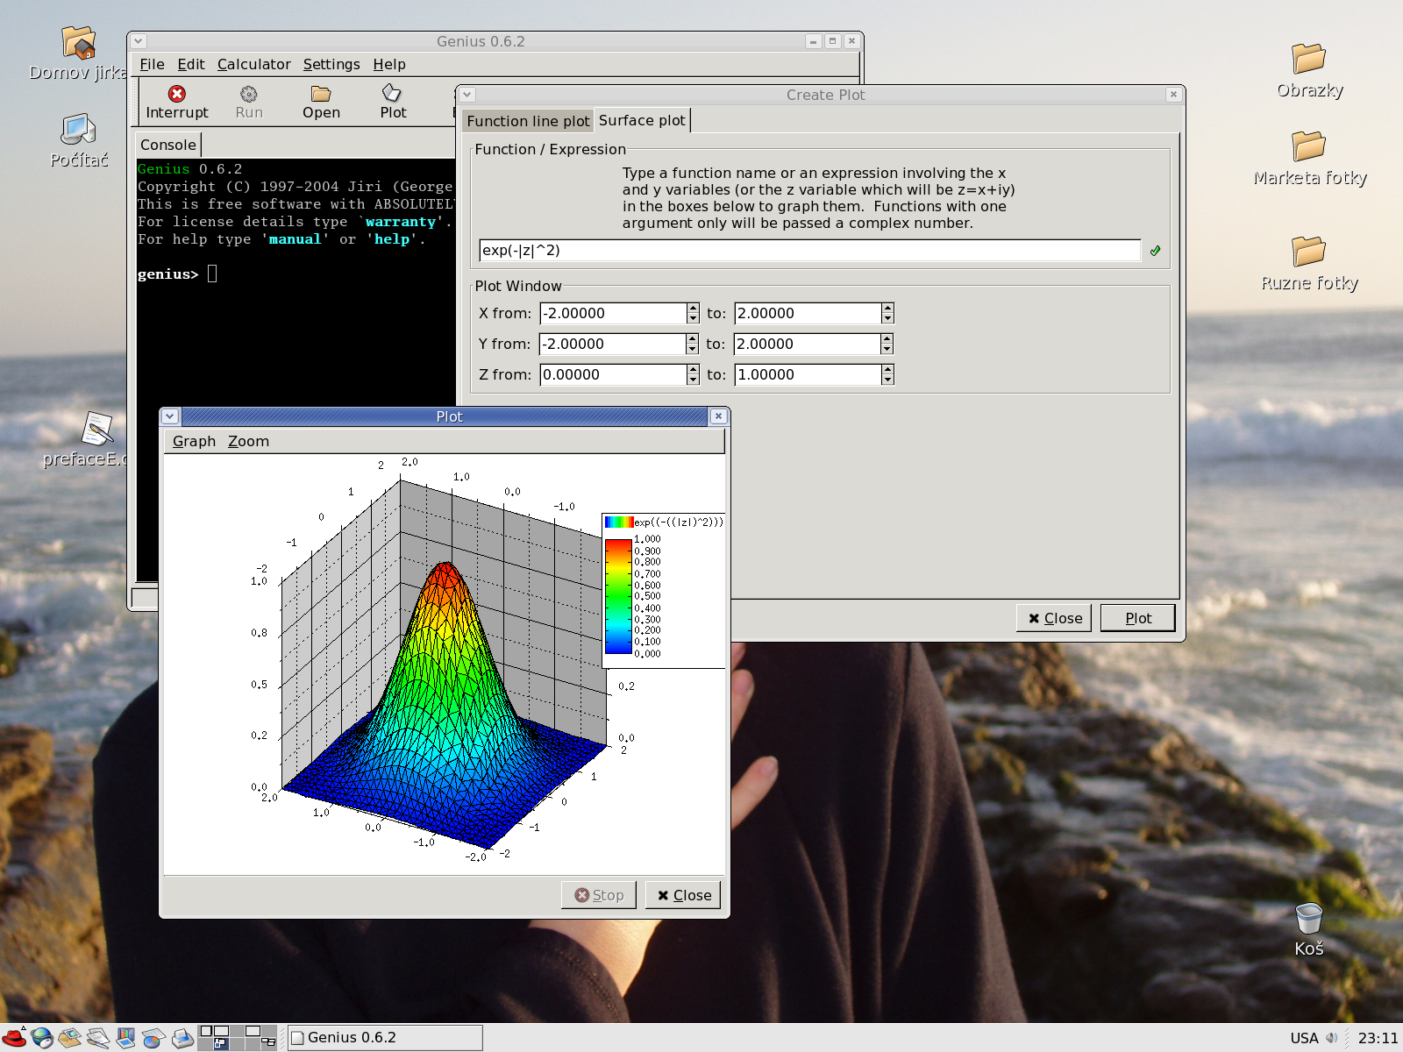Open the Create Plot window menu arrow
Viewport: 1403px width, 1052px height.
pyautogui.click(x=467, y=95)
